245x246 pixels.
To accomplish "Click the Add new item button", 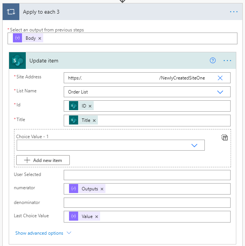I will click(x=43, y=160).
